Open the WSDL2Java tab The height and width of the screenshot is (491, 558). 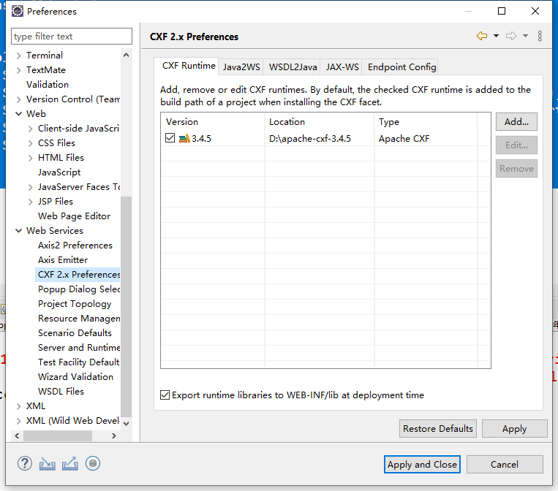293,66
